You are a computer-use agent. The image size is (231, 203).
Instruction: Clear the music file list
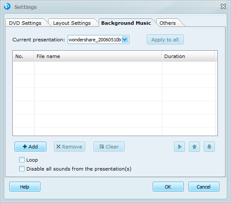click(x=109, y=147)
